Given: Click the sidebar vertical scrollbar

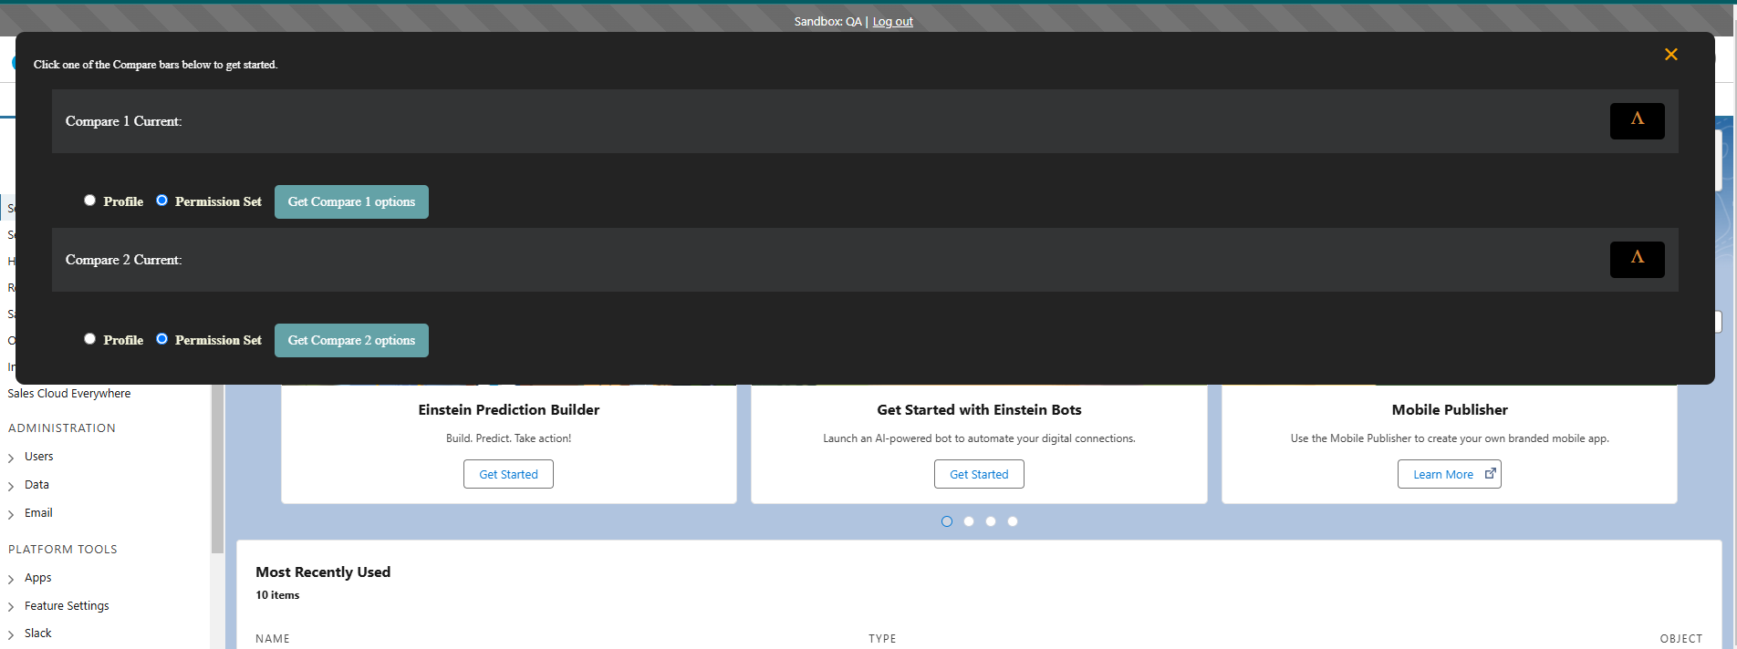Looking at the screenshot, I should point(217,469).
